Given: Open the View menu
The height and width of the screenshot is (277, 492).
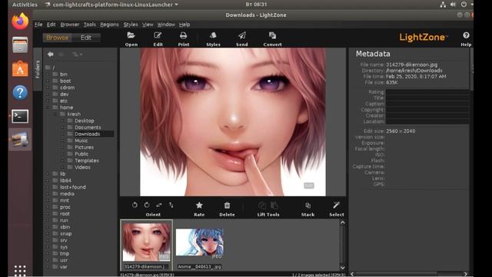Looking at the screenshot, I should 148,25.
